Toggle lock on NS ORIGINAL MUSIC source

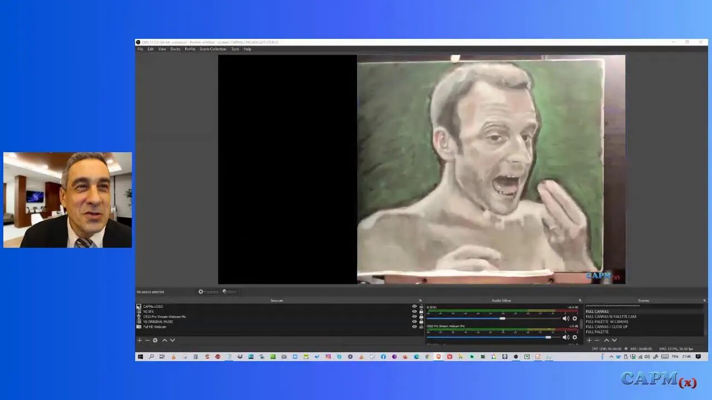point(421,322)
